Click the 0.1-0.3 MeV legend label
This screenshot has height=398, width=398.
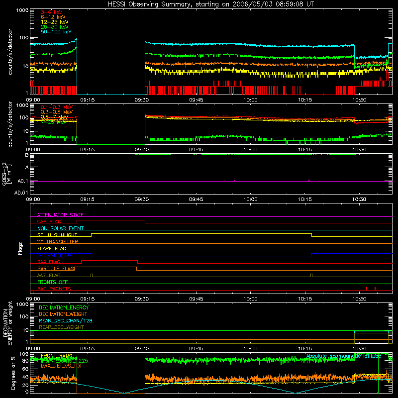pos(57,107)
